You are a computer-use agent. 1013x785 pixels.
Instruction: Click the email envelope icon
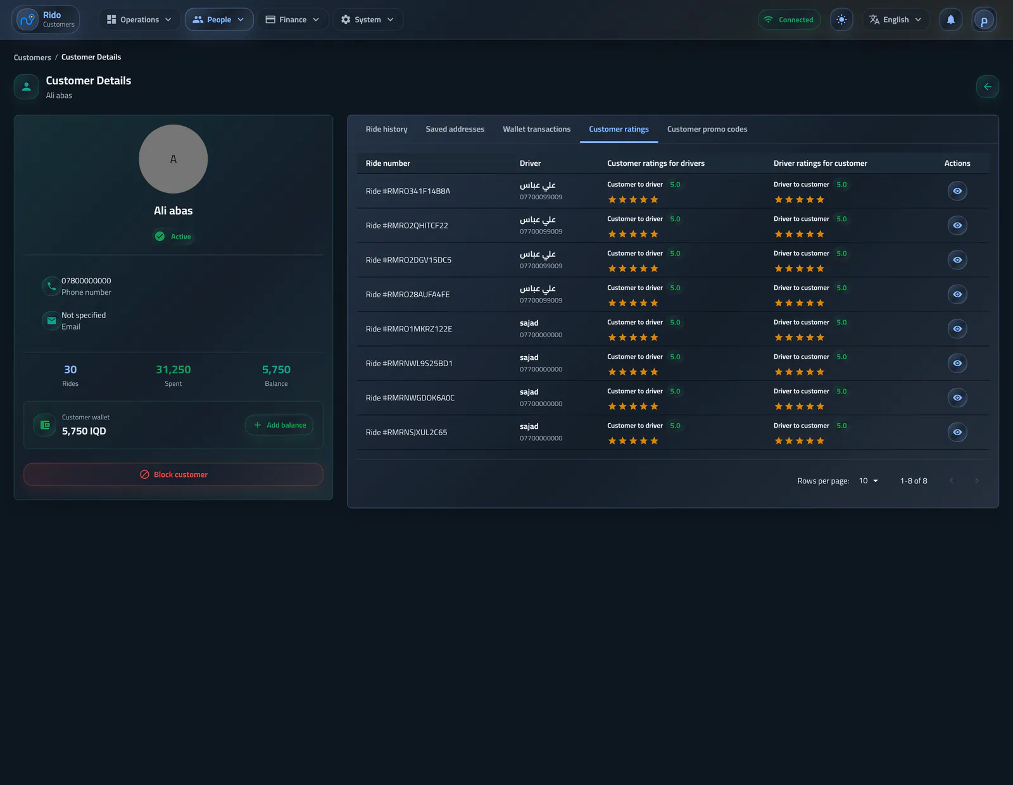(x=51, y=321)
